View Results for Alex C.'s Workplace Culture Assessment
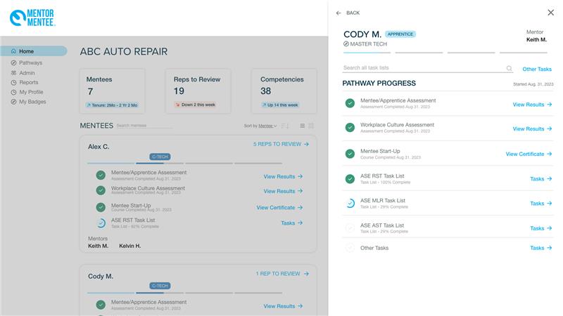563x316 pixels. click(x=283, y=191)
